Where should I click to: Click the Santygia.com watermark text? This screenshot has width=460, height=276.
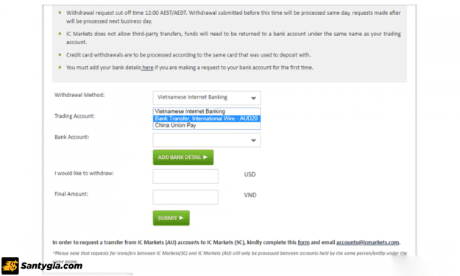click(52, 266)
